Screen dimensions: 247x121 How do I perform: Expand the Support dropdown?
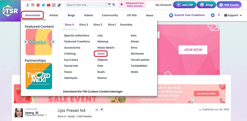click(233, 15)
